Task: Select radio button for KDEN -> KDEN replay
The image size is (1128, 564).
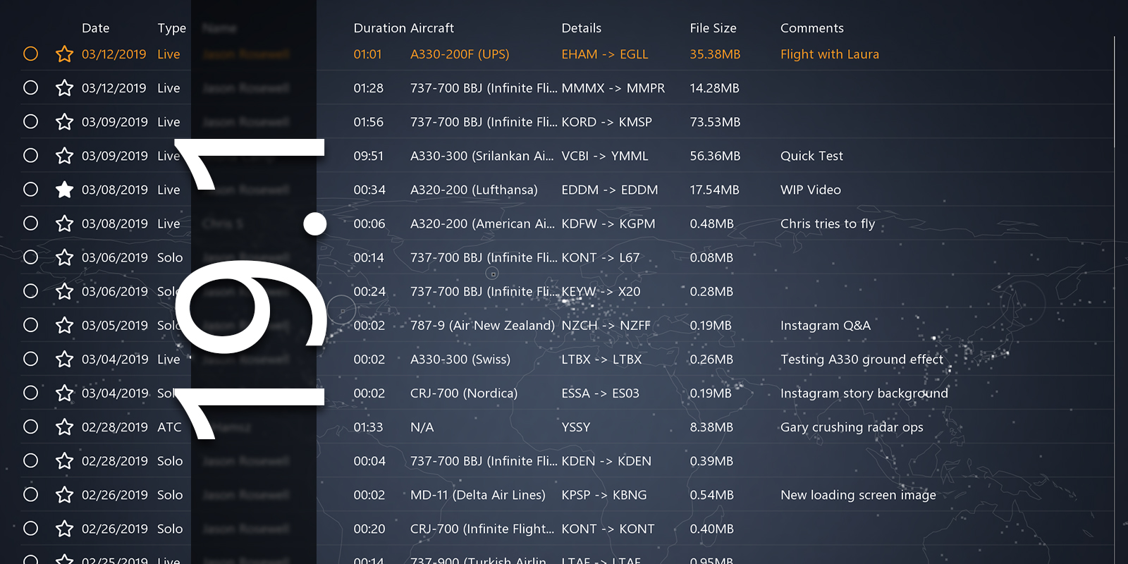Action: (x=30, y=460)
